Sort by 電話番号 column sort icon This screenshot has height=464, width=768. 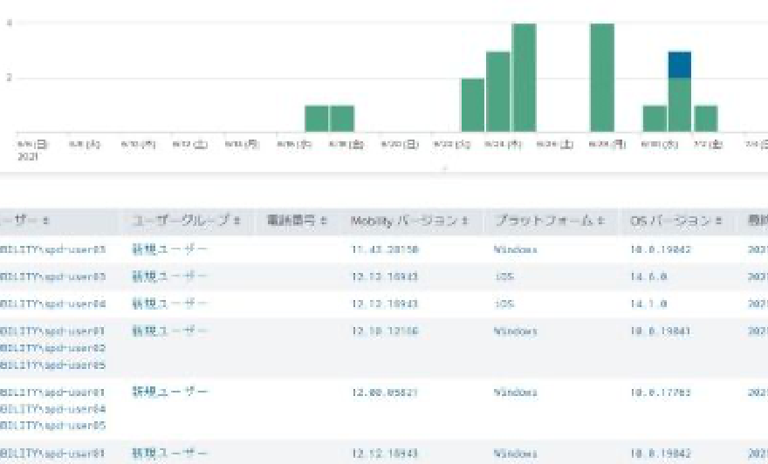click(324, 222)
